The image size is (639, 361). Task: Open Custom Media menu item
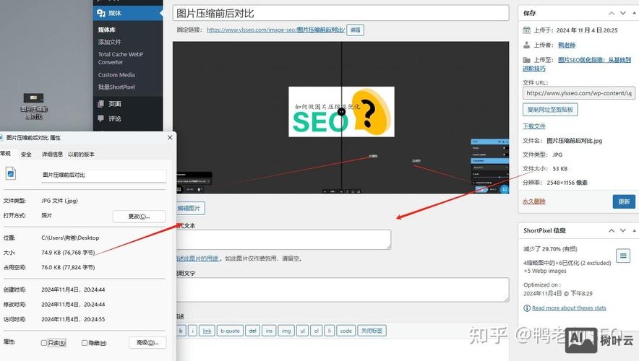tap(116, 75)
